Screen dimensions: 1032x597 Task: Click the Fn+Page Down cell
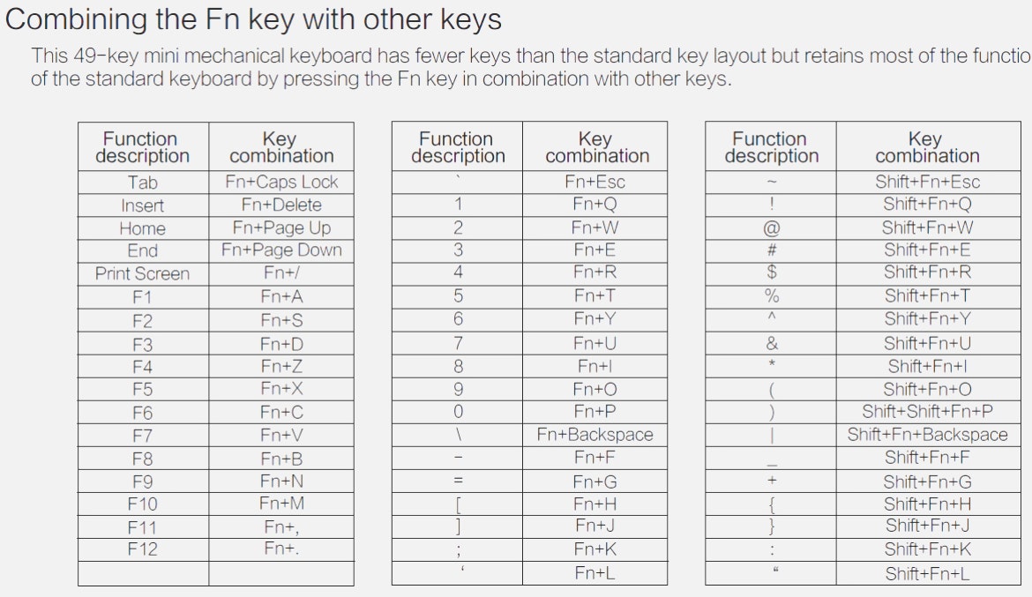pos(281,250)
